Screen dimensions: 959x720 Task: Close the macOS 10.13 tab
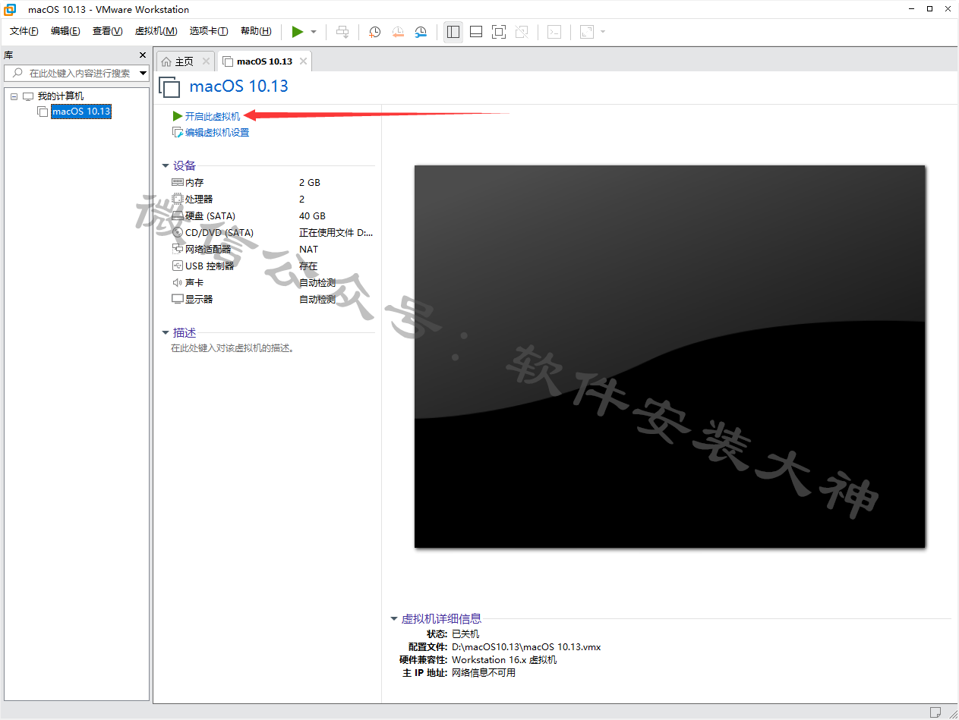(x=303, y=61)
